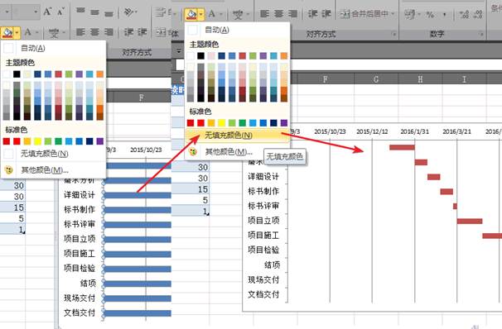Viewport: 502px width, 329px height.
Task: Click increase indent icon in left screenshot
Action: 142,32
